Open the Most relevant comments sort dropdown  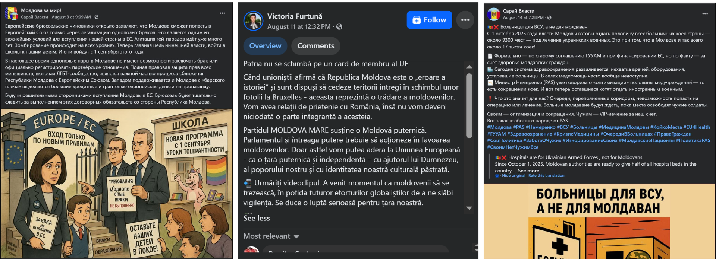(271, 236)
